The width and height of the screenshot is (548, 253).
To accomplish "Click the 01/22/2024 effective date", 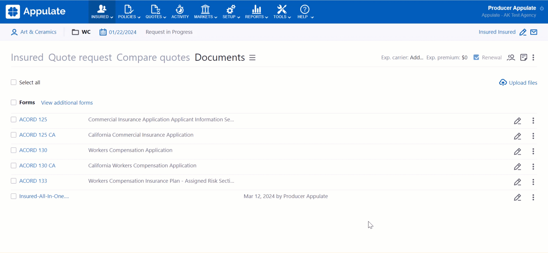I will tap(122, 32).
